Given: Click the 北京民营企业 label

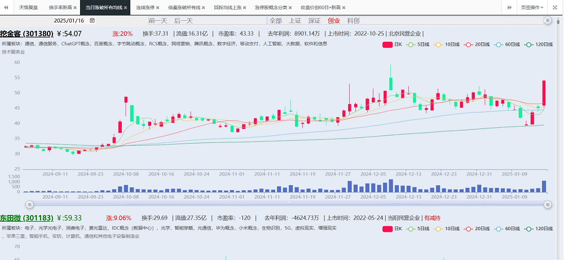Looking at the screenshot, I should tap(404, 34).
